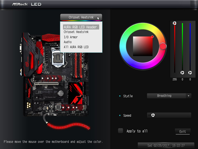
Task: Click the red slider handle at top
Action: 175,23
